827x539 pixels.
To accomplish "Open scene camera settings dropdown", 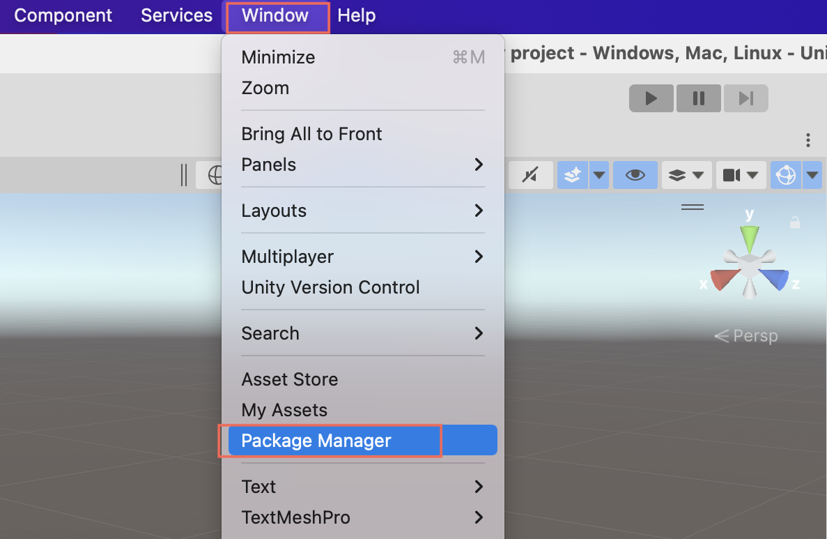I will coord(740,176).
